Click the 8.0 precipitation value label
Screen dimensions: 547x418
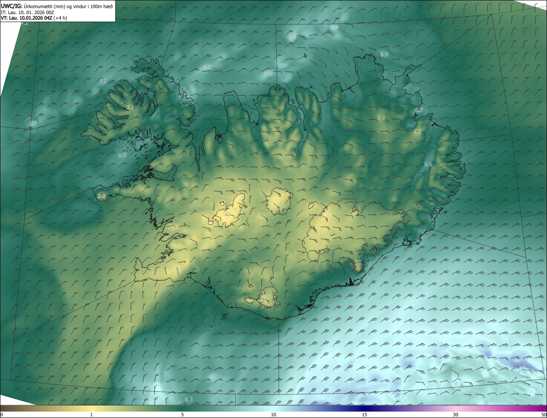(x=207, y=68)
